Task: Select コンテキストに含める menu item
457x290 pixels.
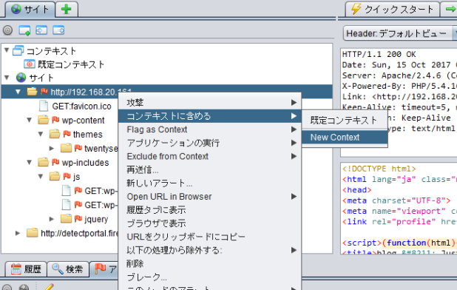Action: 210,116
